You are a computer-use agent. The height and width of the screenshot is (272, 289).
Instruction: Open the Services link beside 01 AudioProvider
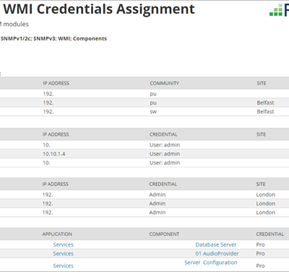(x=63, y=253)
